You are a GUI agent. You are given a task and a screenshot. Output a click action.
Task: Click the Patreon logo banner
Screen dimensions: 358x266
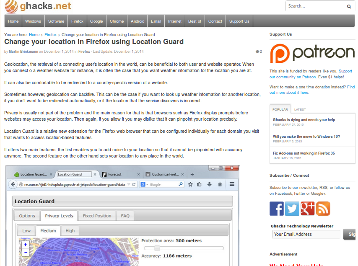[312, 53]
